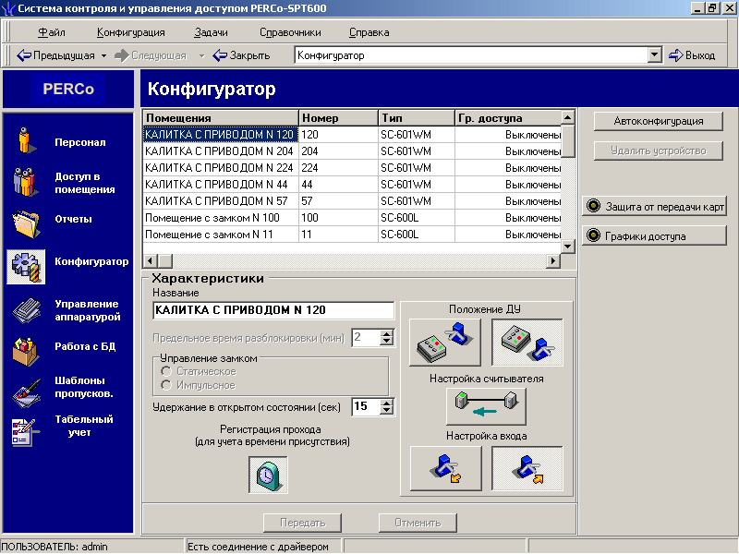The width and height of the screenshot is (739, 554).
Task: Open Работа с БД box icon
Action: click(x=25, y=352)
